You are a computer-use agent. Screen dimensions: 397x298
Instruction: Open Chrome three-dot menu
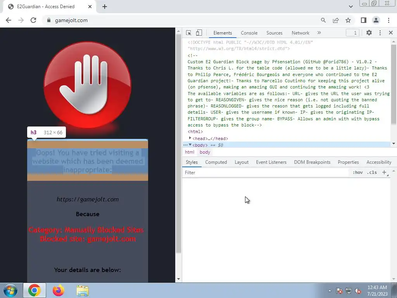pos(388,20)
